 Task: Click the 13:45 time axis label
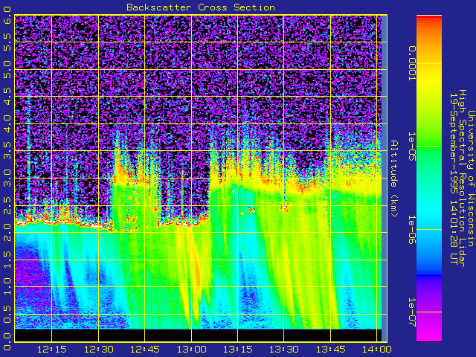click(330, 349)
